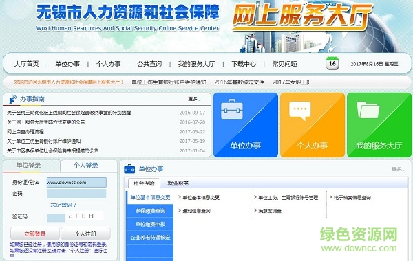This screenshot has height=261, width=413.
Task: Click the date 2016-09-07 in the notices list
Action: point(192,113)
